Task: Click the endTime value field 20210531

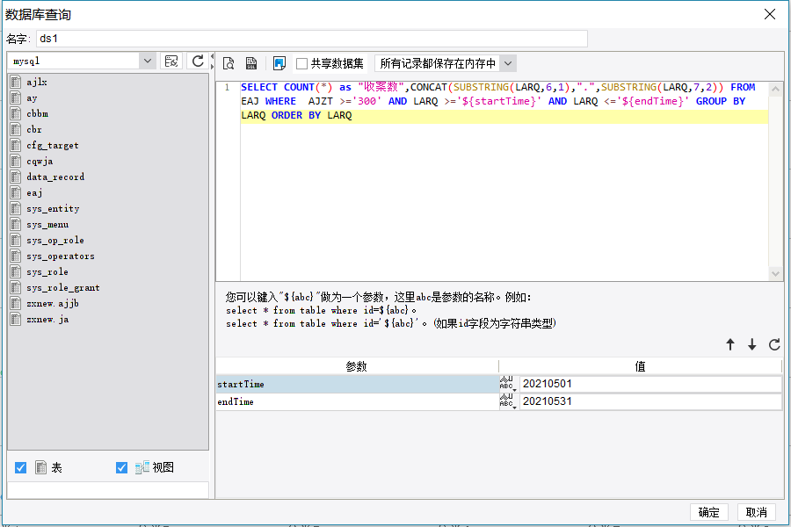Action: pos(649,401)
